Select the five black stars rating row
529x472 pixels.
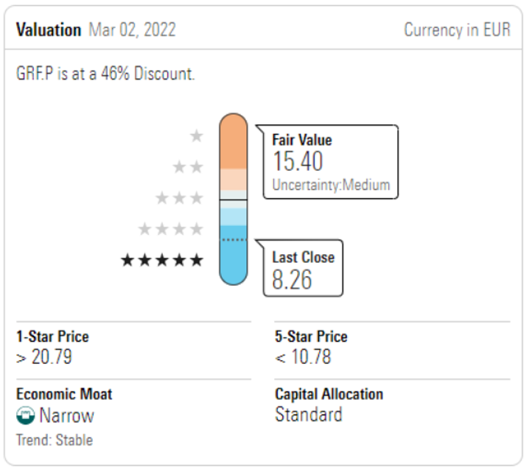(x=162, y=260)
